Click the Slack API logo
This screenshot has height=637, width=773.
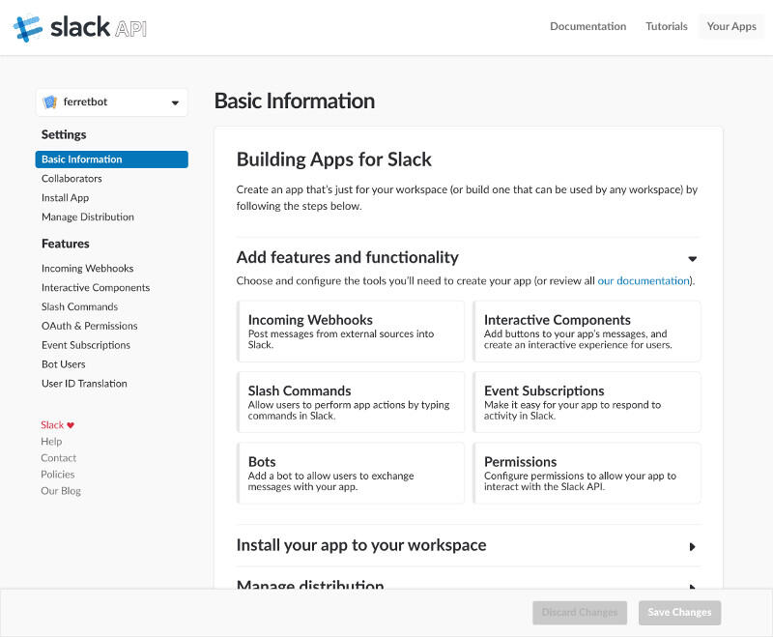pyautogui.click(x=80, y=27)
